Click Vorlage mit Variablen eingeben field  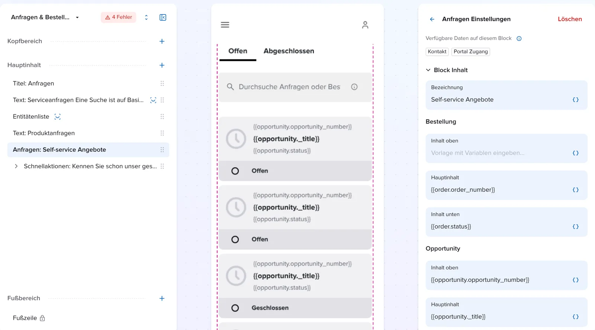(x=506, y=149)
